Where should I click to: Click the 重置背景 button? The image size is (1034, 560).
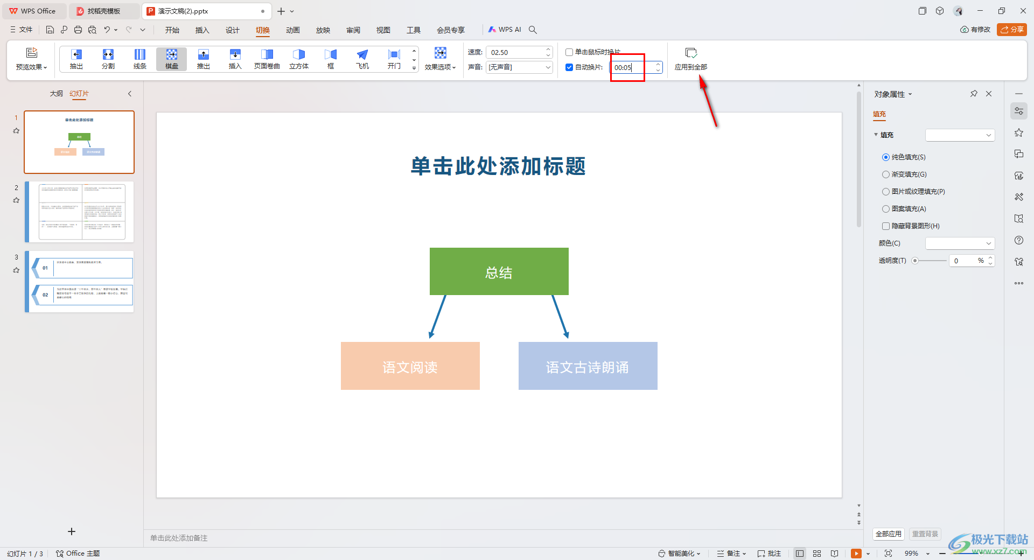925,534
